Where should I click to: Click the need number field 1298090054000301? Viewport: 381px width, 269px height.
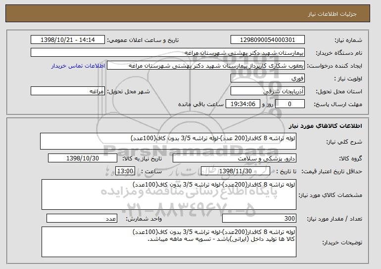click(268, 40)
